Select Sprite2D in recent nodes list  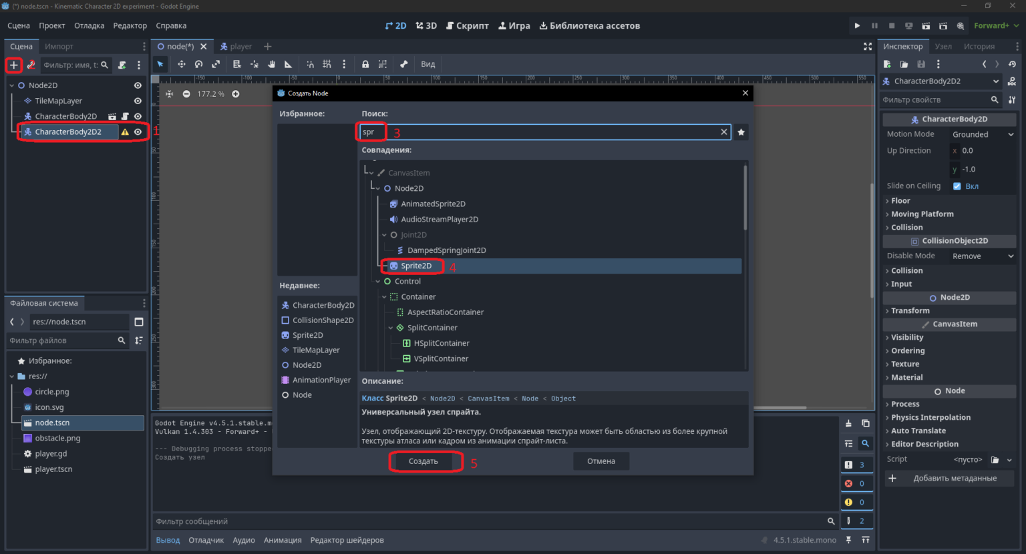click(307, 335)
